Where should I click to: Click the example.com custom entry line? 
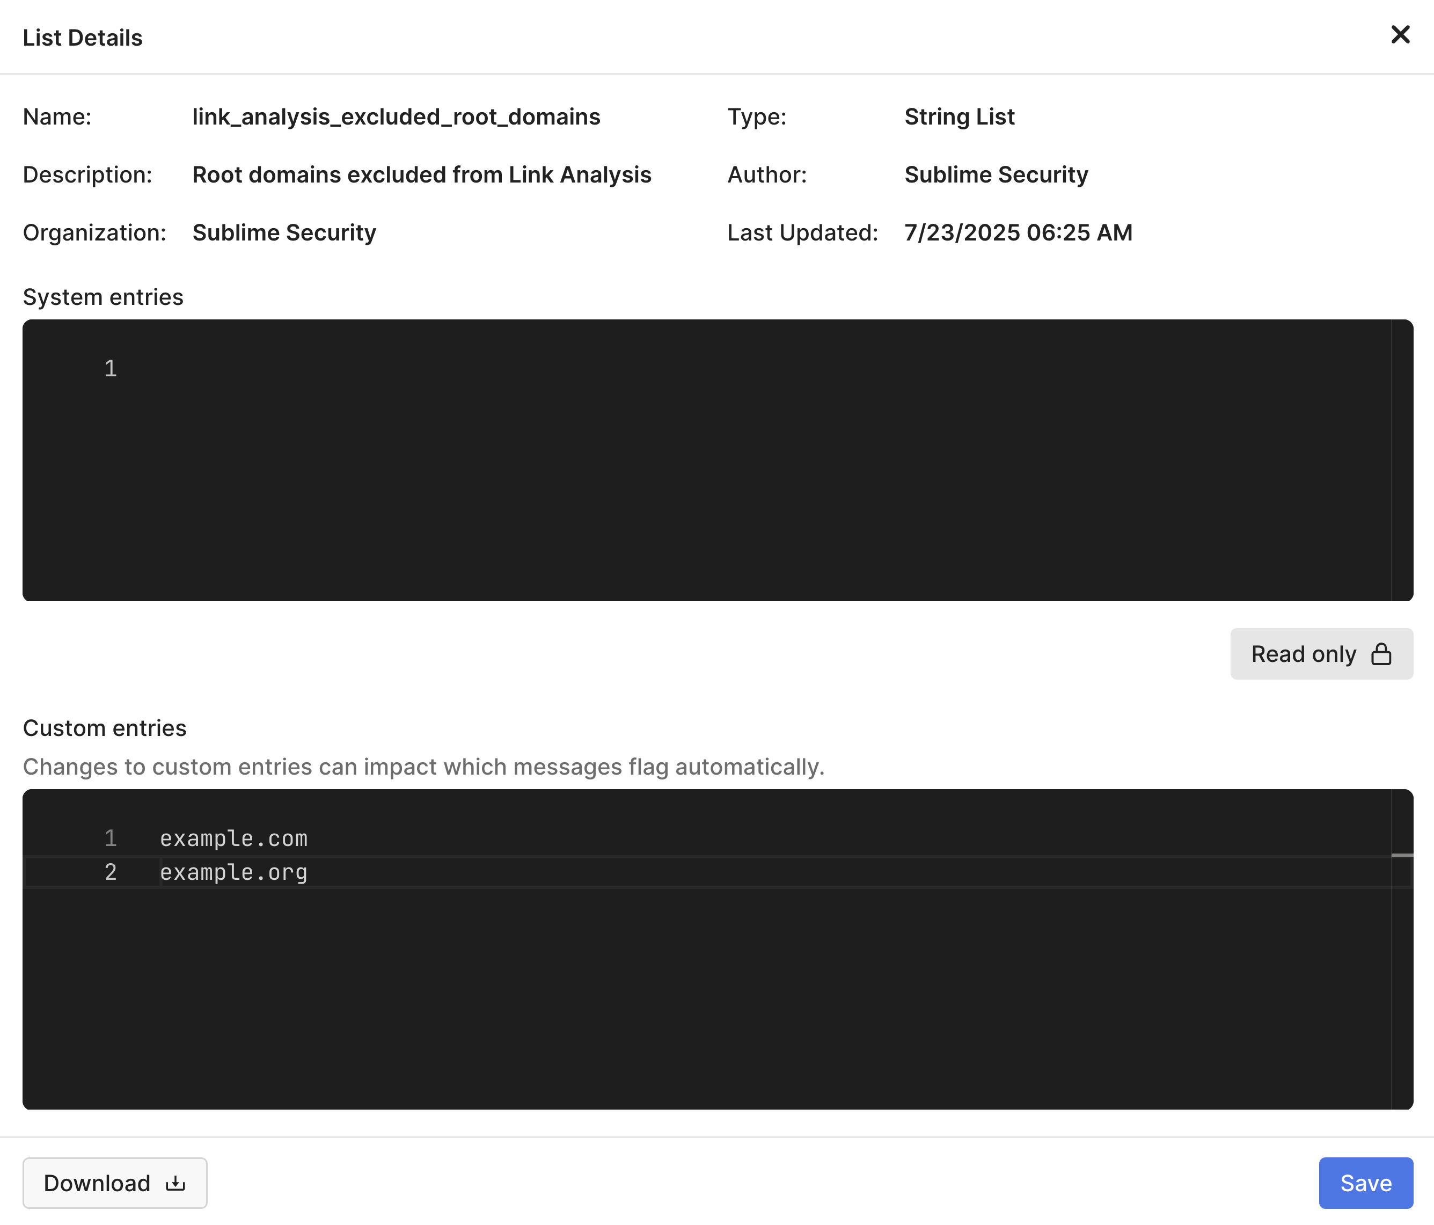point(233,839)
